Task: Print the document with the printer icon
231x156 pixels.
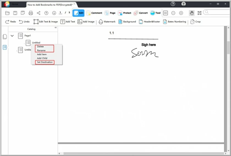Action: [x=31, y=13]
